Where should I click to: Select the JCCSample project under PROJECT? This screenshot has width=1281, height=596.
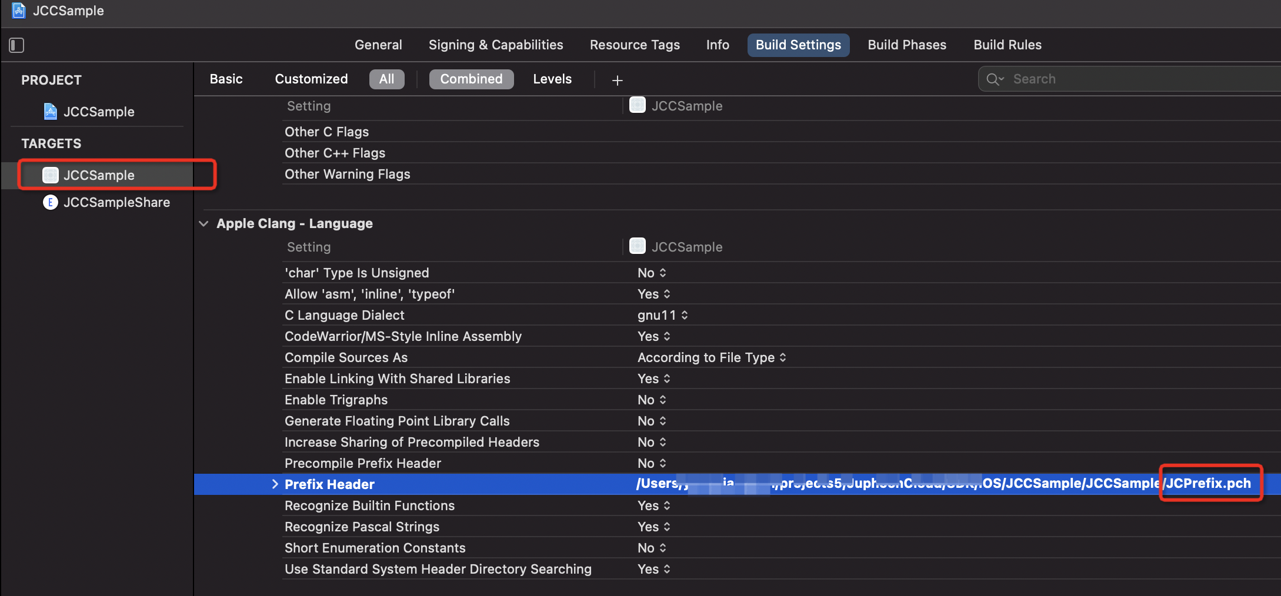point(98,112)
